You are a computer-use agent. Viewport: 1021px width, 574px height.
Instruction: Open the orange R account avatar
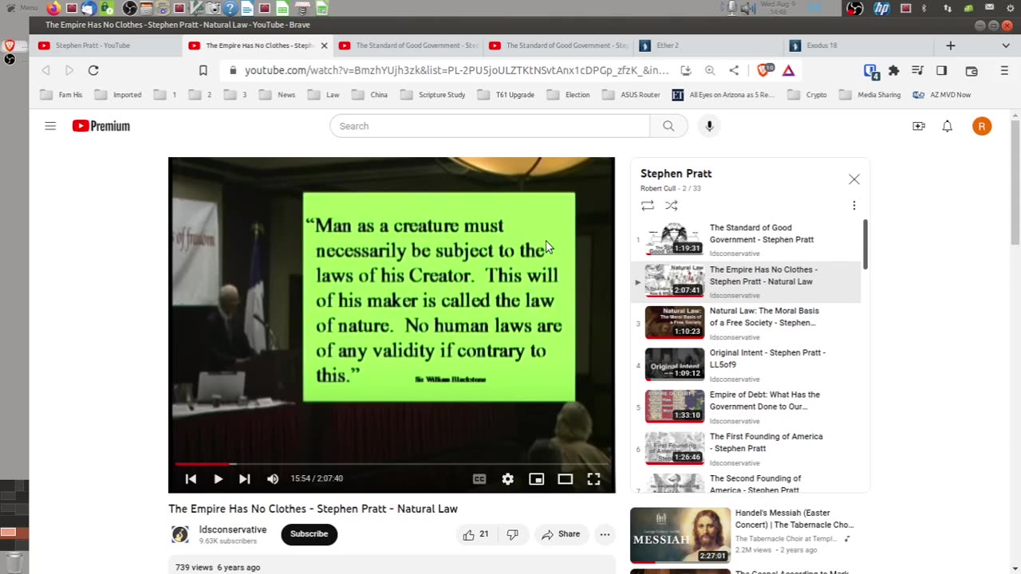[x=982, y=126]
